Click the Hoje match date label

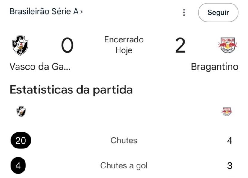click(x=124, y=50)
